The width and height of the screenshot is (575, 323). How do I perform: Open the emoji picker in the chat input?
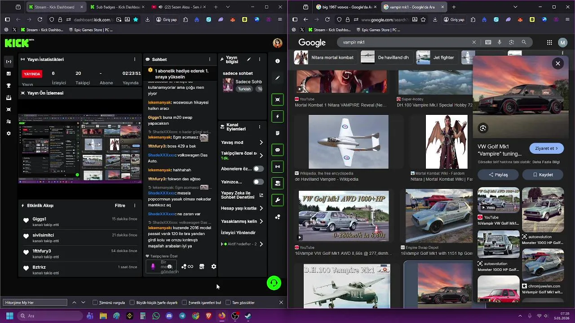pos(169,266)
